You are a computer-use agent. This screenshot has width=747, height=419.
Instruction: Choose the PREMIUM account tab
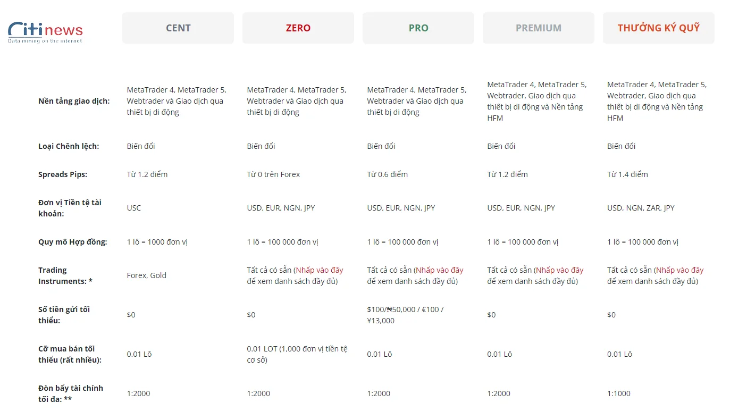[539, 28]
